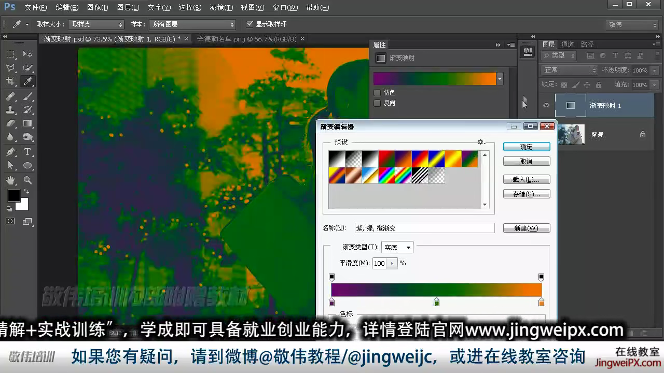Screen dimensions: 664x373
Task: Check the 反向 reverse option
Action: click(x=377, y=103)
